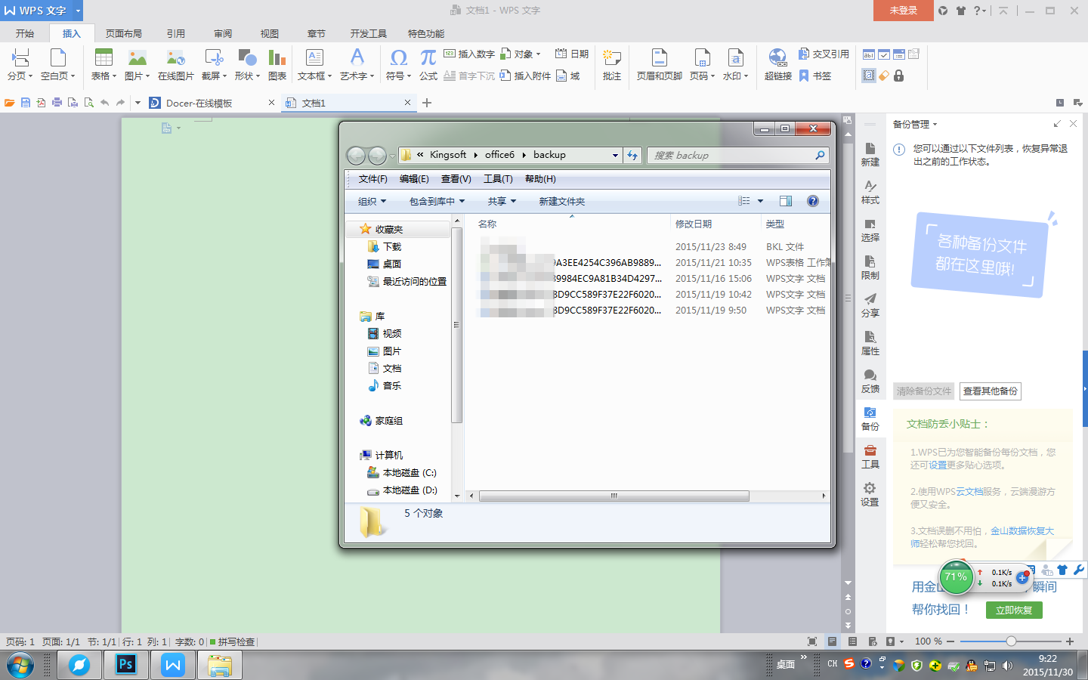Click the orange 未登录 login button
This screenshot has width=1088, height=680.
click(x=903, y=11)
